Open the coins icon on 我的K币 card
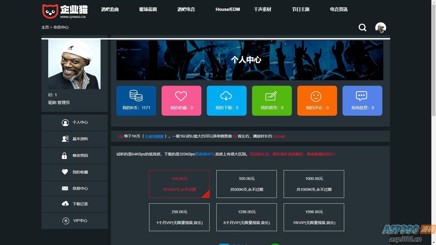The width and height of the screenshot is (436, 245). click(136, 96)
